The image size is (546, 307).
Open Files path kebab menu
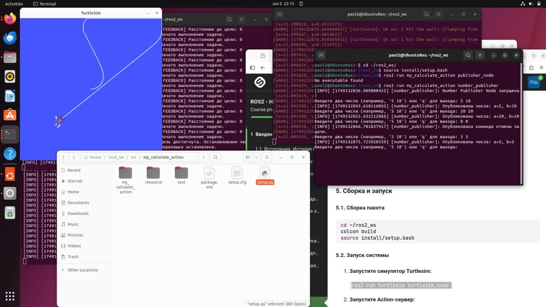click(202, 157)
